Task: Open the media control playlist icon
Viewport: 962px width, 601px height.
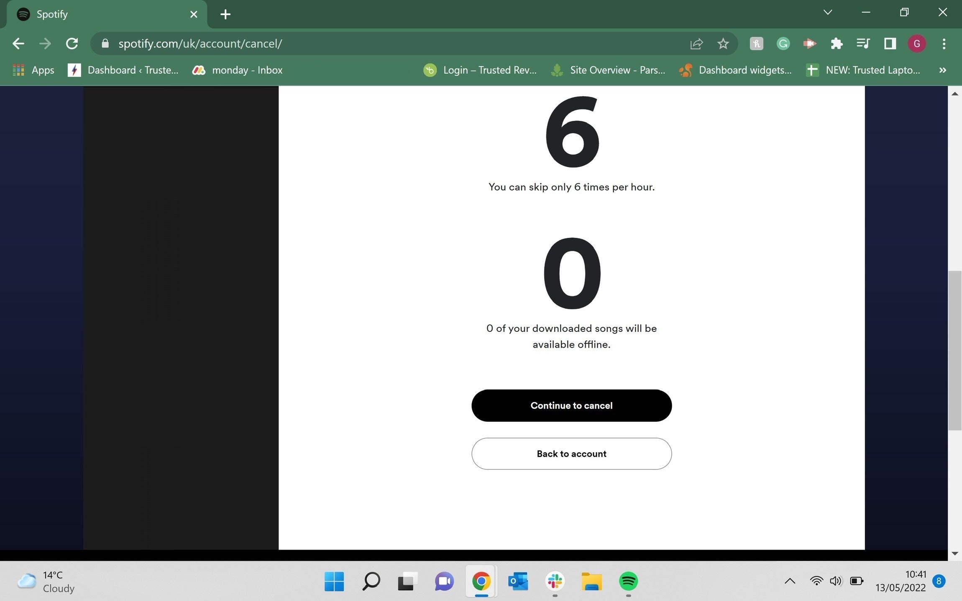Action: coord(863,43)
